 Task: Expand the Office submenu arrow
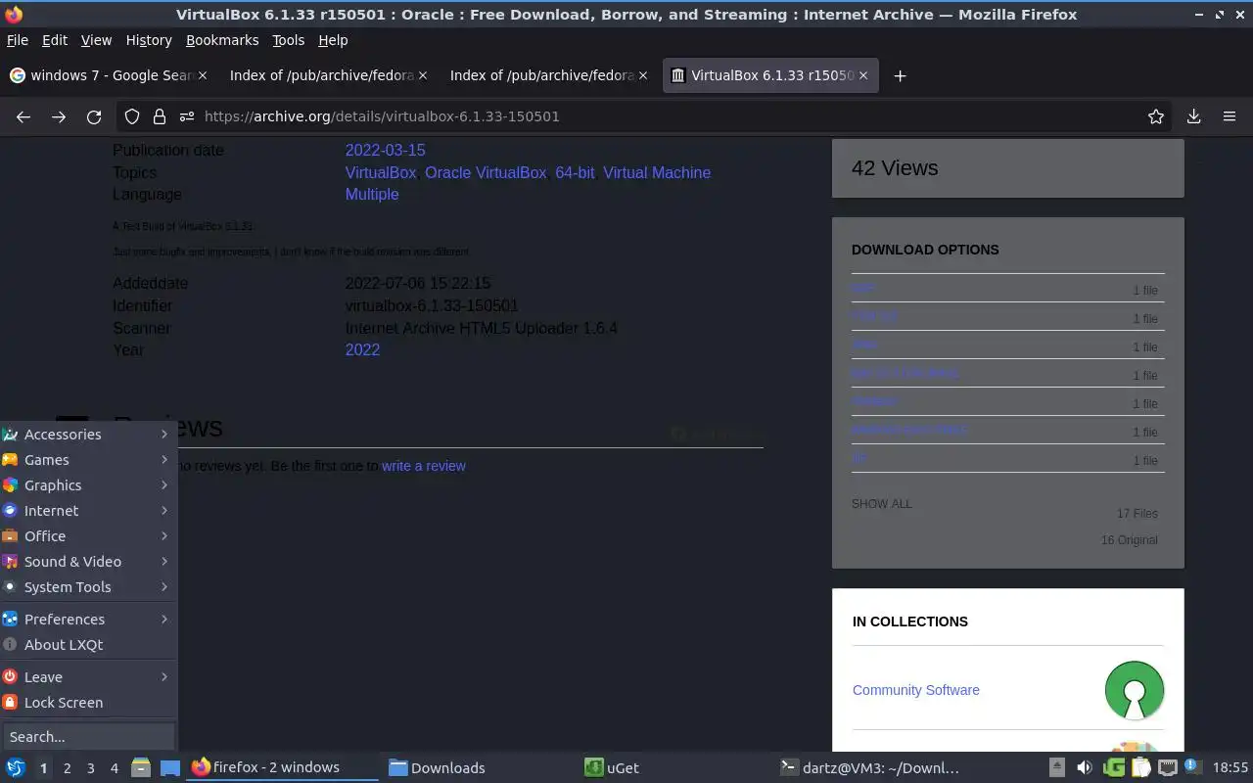(x=164, y=535)
